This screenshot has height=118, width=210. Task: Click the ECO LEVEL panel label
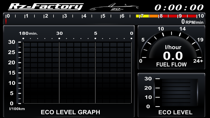[176, 112]
